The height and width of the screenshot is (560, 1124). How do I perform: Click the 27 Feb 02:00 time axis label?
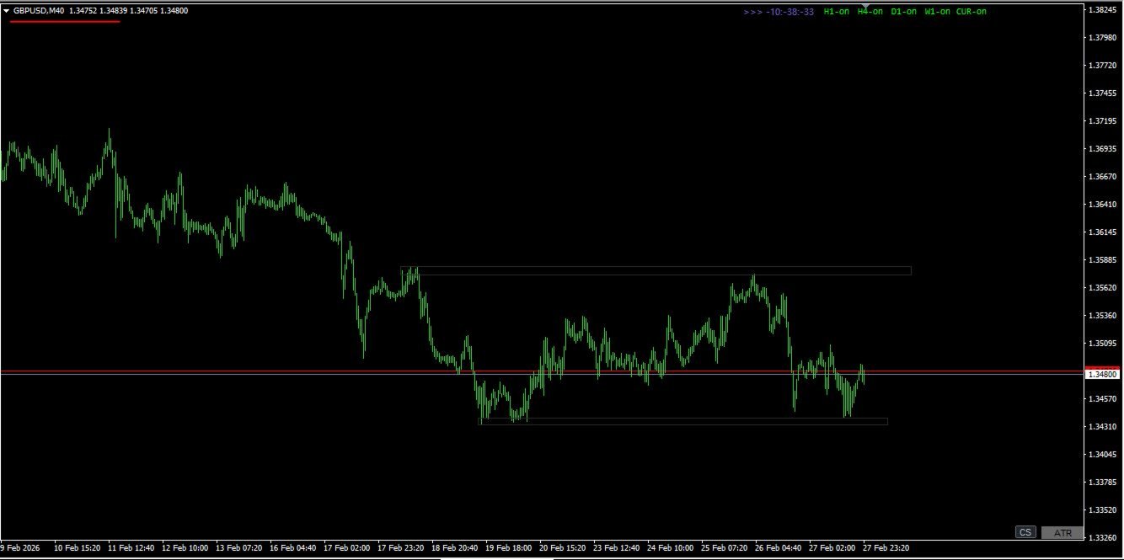click(832, 547)
